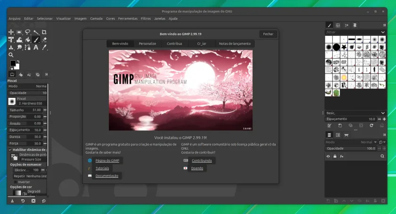The width and height of the screenshot is (396, 214).
Task: Switch to the Personalize tab
Action: (x=147, y=44)
